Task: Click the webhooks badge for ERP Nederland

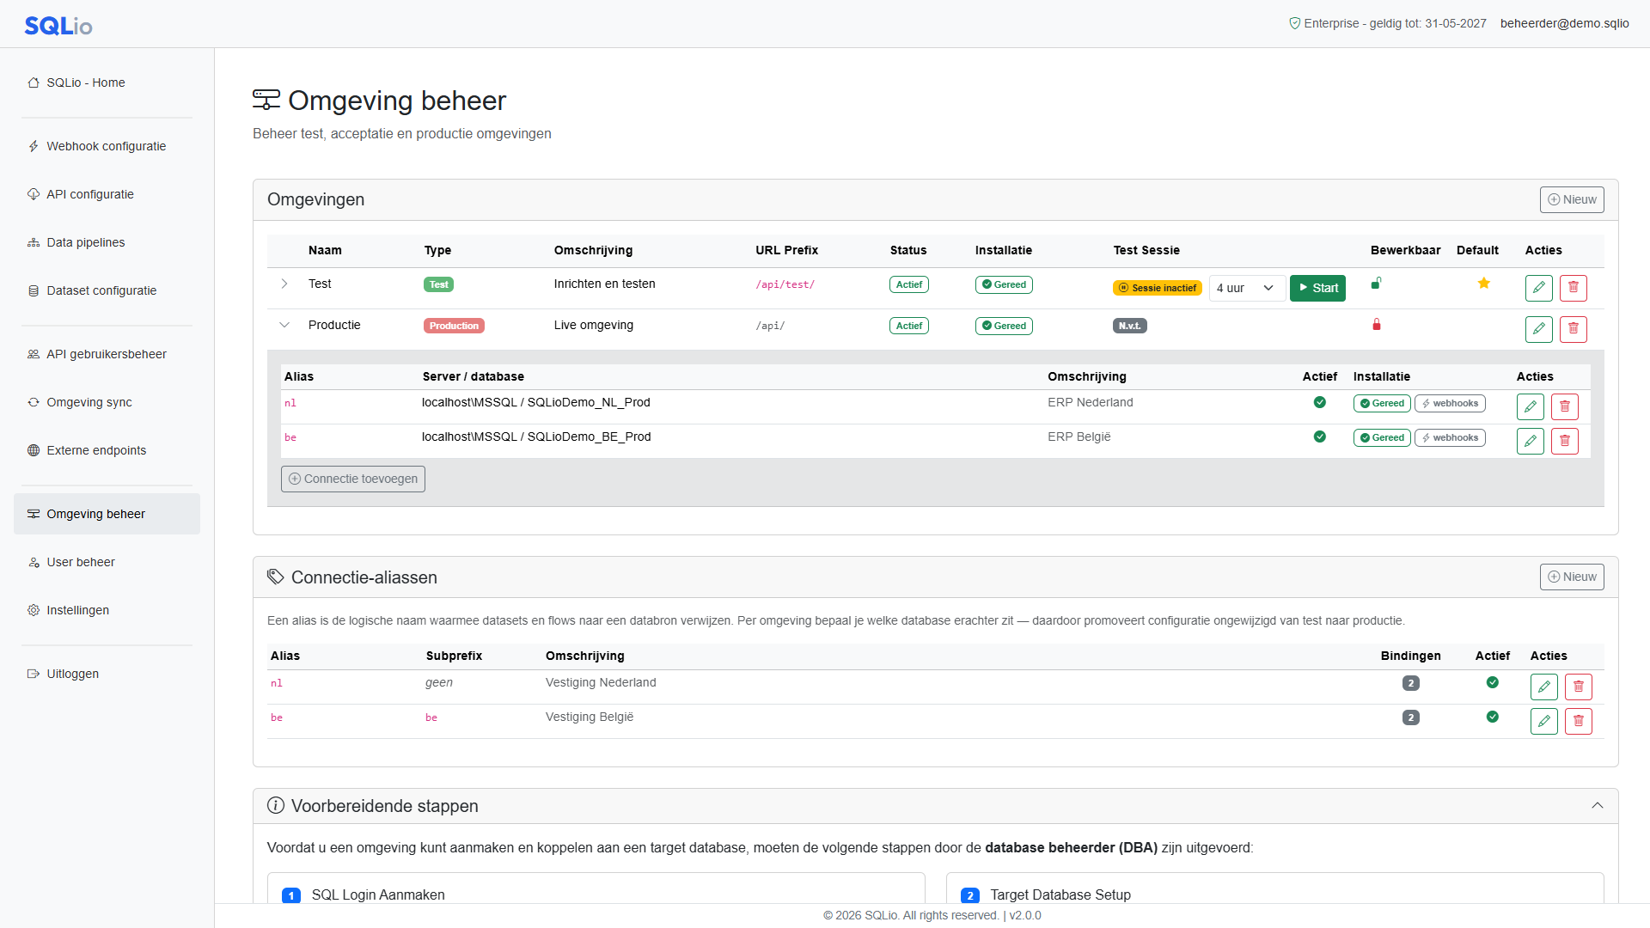Action: tap(1450, 403)
